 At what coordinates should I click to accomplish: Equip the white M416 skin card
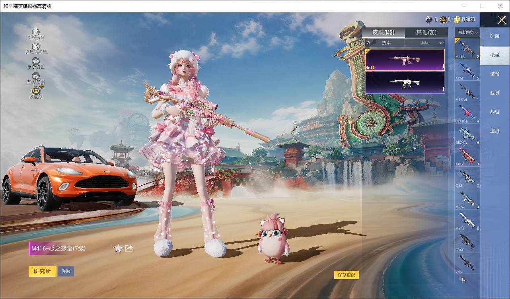point(405,83)
